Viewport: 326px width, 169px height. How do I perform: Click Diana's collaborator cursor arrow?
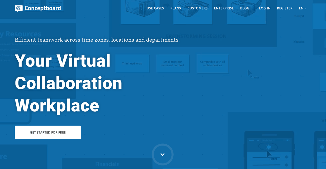[x=250, y=73]
